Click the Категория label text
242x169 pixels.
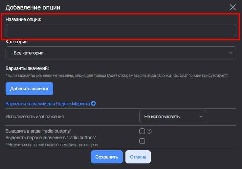pos(17,42)
